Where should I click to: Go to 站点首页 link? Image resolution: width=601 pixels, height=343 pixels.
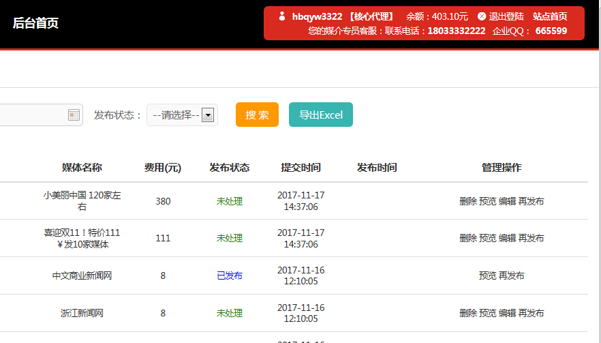coord(550,16)
